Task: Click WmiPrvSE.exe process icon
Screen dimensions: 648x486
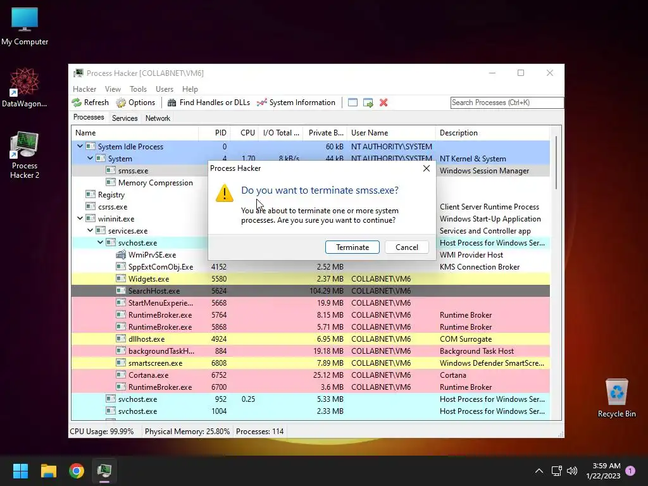Action: coord(121,254)
